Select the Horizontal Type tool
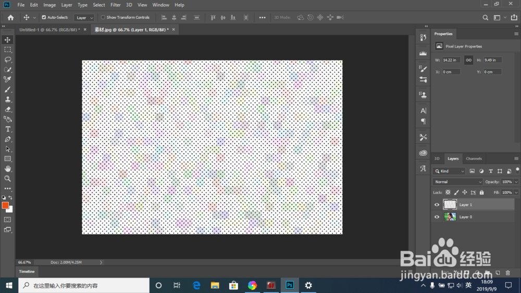This screenshot has width=521, height=293. (7, 129)
